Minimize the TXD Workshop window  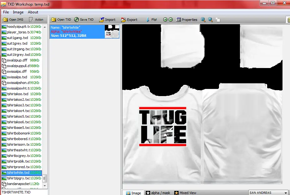(x=264, y=3)
